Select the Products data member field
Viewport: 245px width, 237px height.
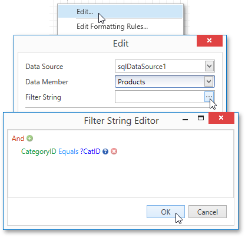point(165,81)
